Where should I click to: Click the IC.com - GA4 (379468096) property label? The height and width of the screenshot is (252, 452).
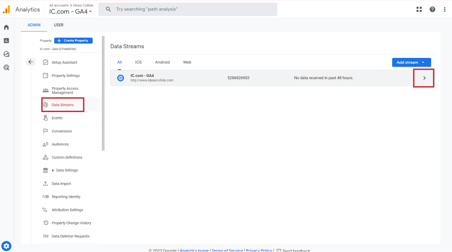tap(58, 49)
